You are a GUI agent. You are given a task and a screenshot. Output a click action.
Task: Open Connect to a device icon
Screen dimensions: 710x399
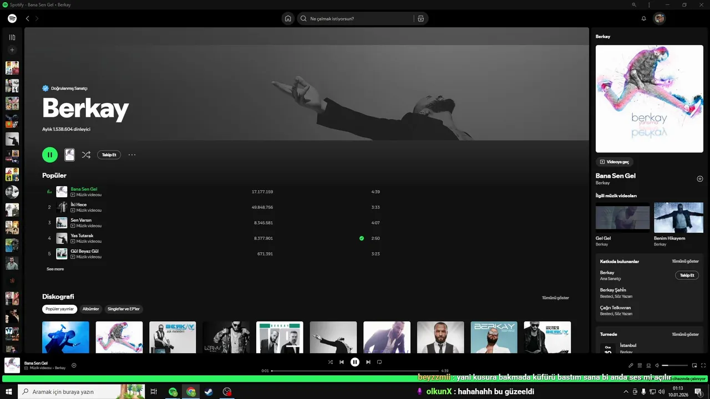pyautogui.click(x=648, y=365)
